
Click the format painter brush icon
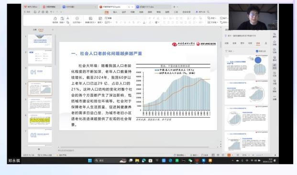pos(55,19)
